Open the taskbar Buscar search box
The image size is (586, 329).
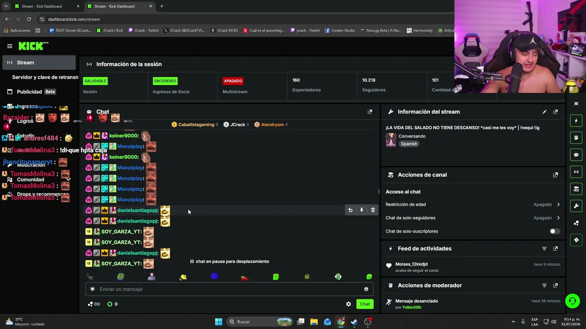point(260,322)
